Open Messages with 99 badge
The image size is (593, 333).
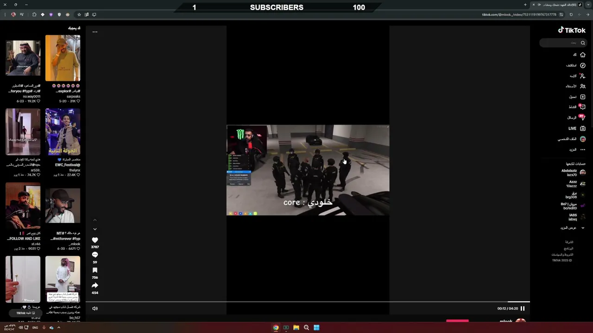click(583, 117)
